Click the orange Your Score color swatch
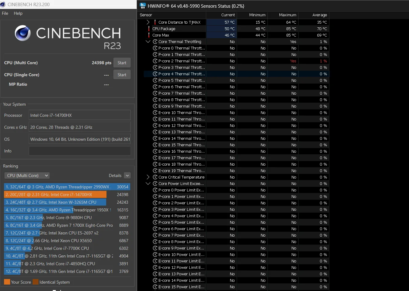409x291 pixels. coord(7,282)
